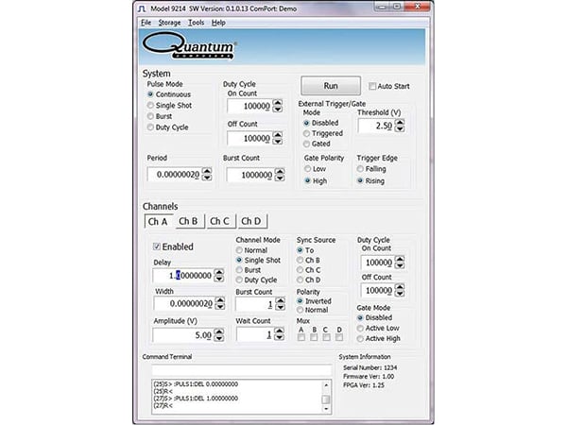
Task: Click the system Burst Count field
Action: coord(250,175)
